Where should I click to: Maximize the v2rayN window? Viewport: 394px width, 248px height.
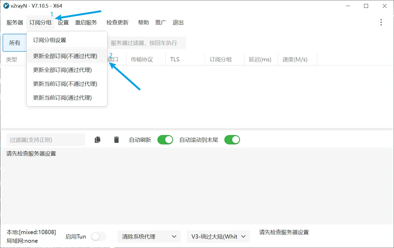pos(366,6)
